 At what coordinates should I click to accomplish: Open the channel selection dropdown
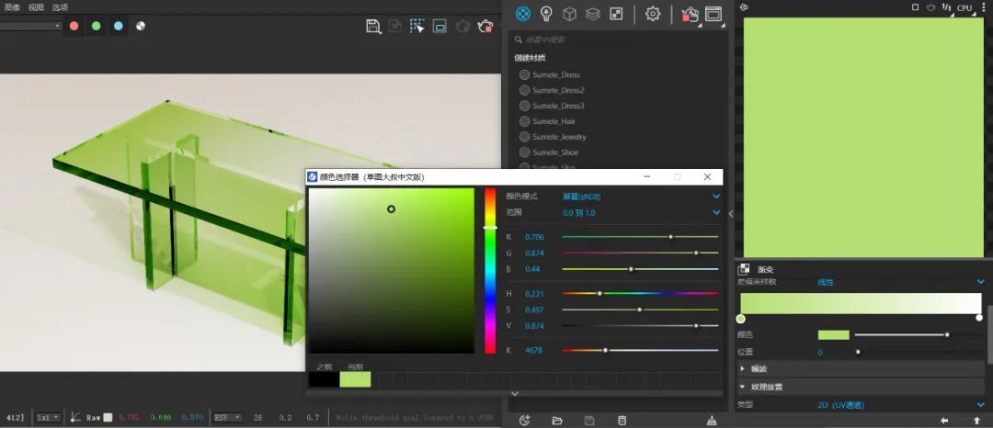[30, 26]
